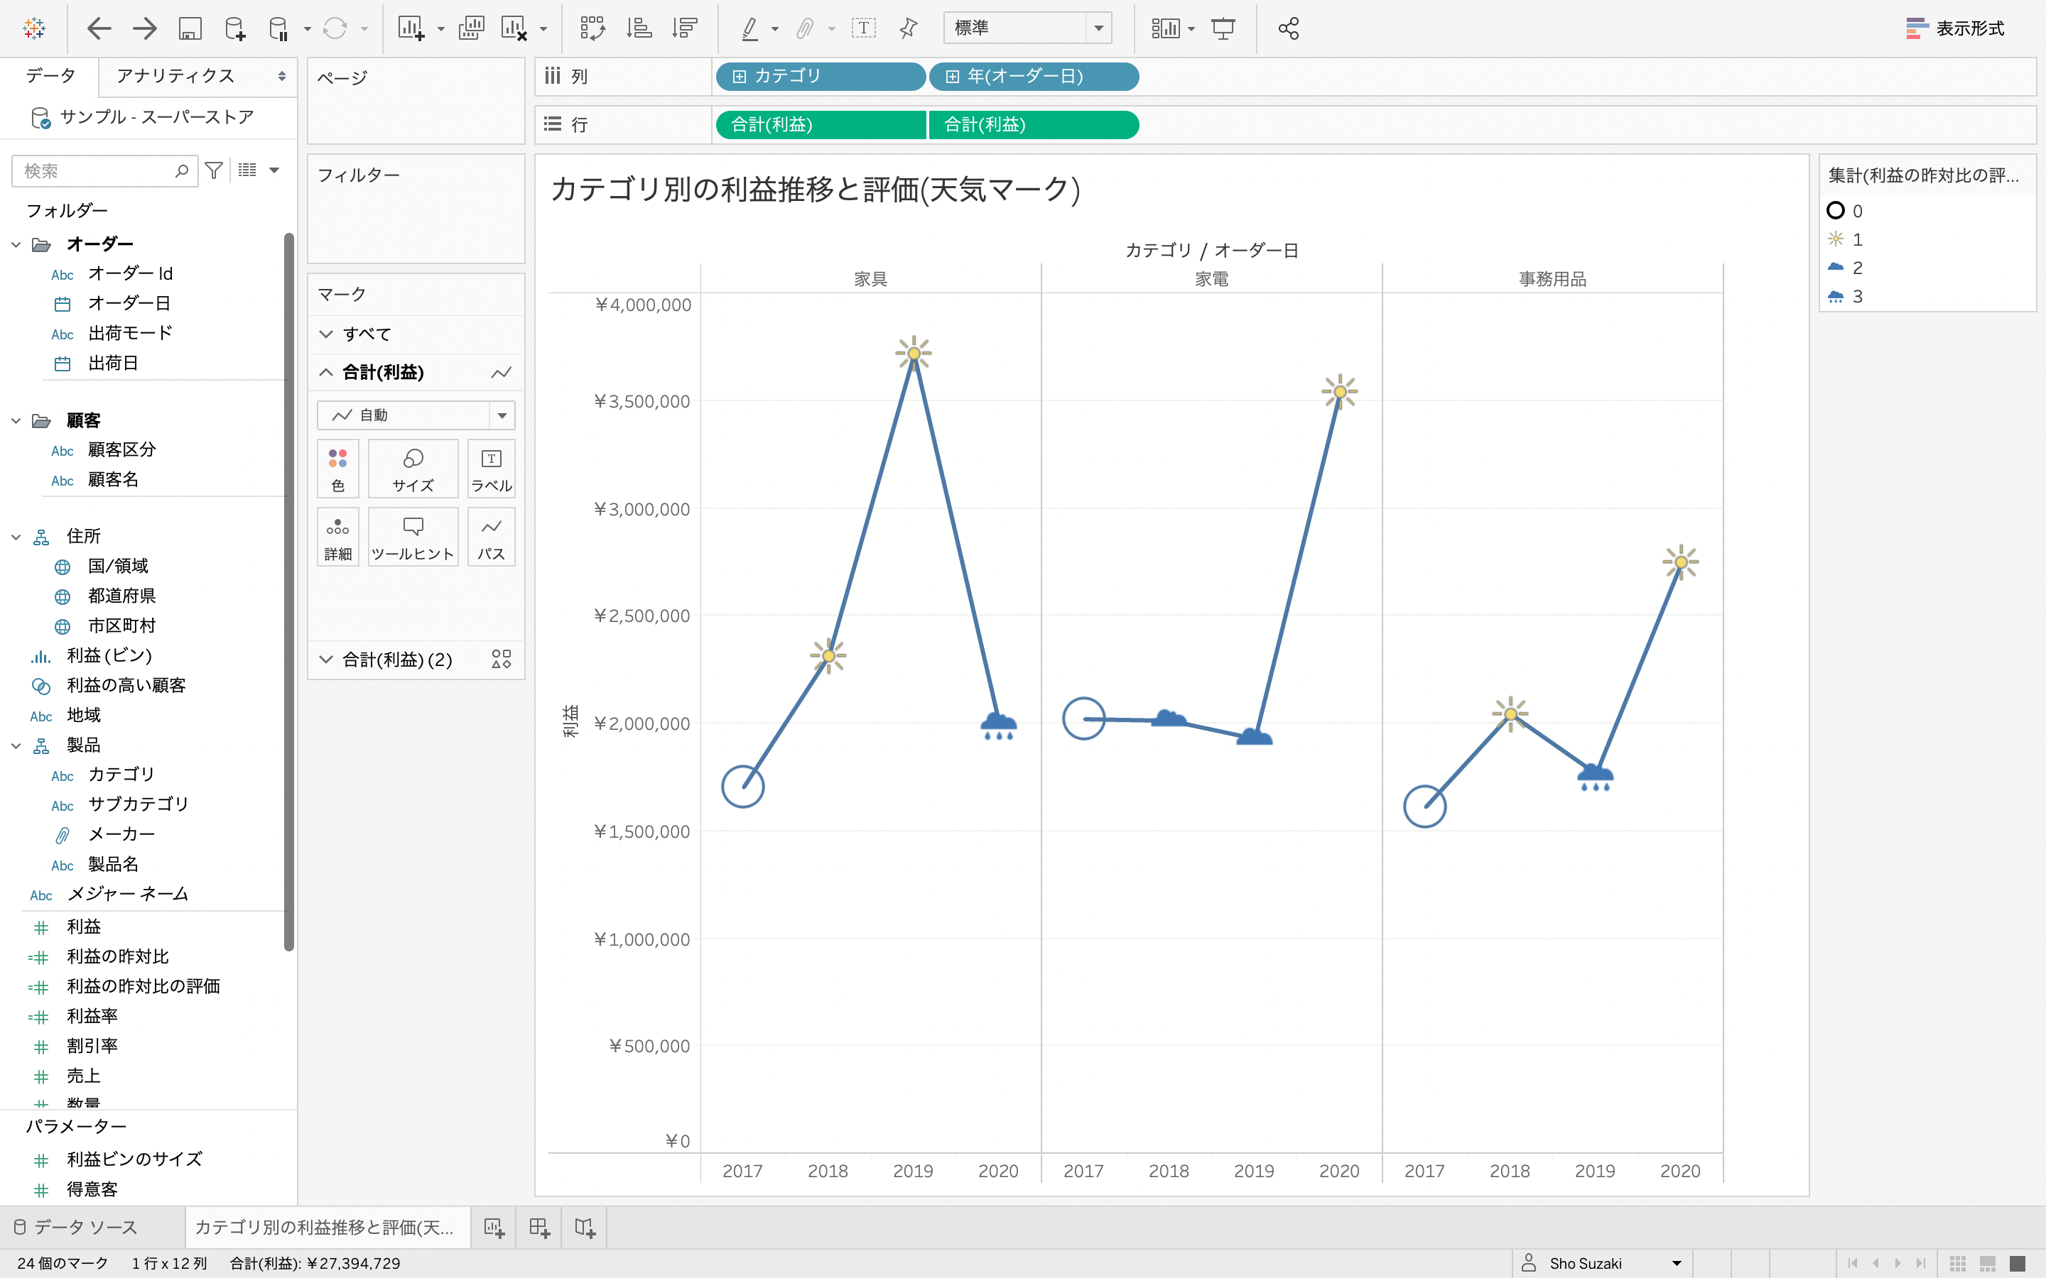
Task: Click the new dashboard tab icon
Action: tap(539, 1228)
